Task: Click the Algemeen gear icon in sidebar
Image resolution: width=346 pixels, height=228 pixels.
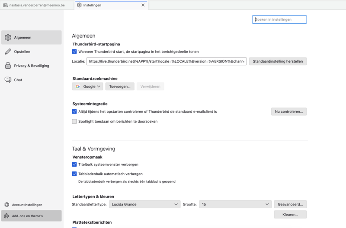Action: (x=8, y=38)
